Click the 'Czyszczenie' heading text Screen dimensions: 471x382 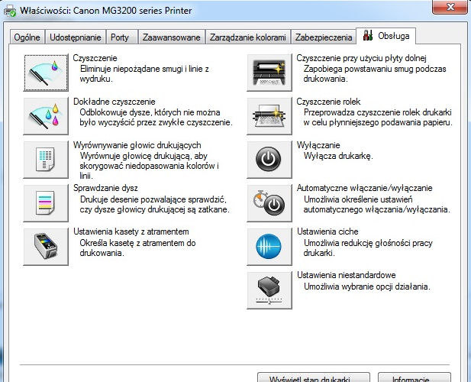[x=95, y=58]
